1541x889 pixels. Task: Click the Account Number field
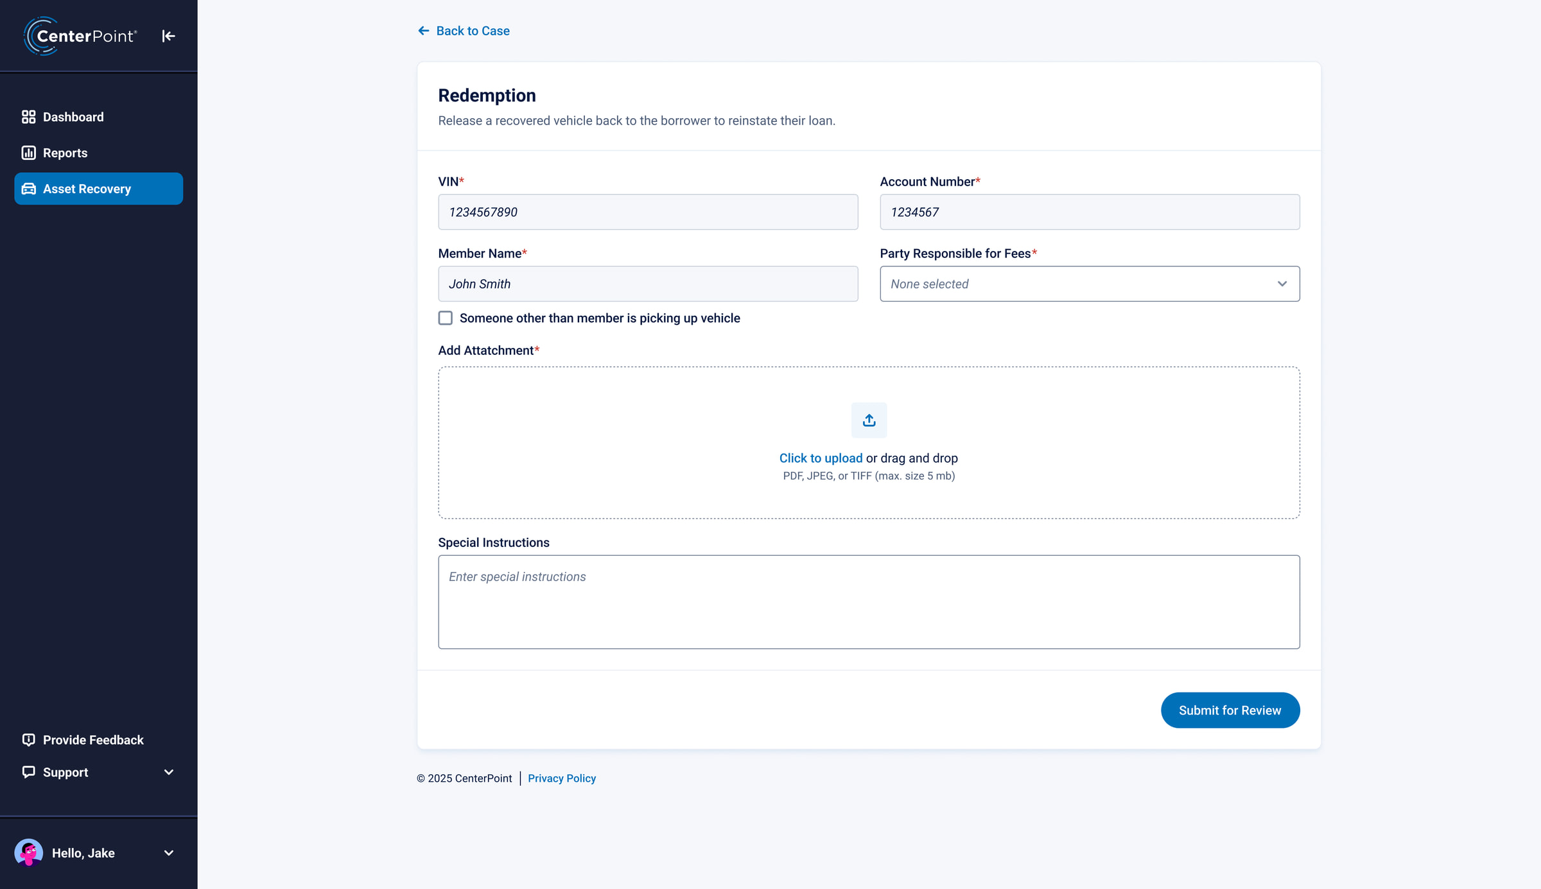(x=1090, y=212)
